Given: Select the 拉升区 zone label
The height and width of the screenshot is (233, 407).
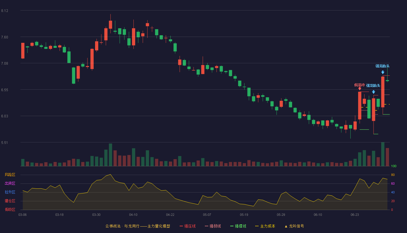Looking at the screenshot, I should 10,192.
